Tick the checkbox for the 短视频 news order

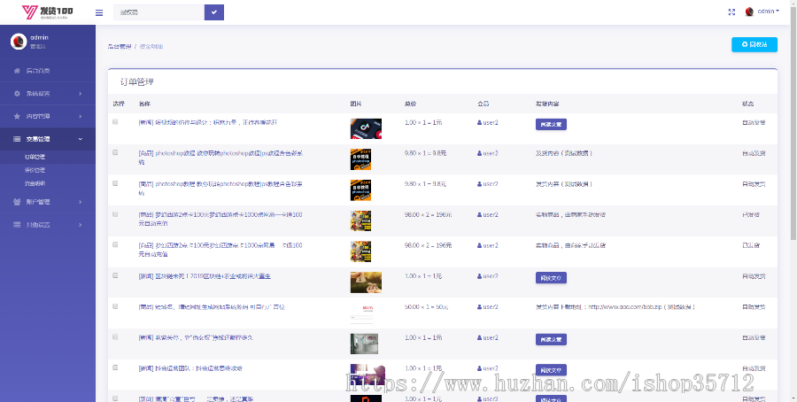click(x=115, y=122)
